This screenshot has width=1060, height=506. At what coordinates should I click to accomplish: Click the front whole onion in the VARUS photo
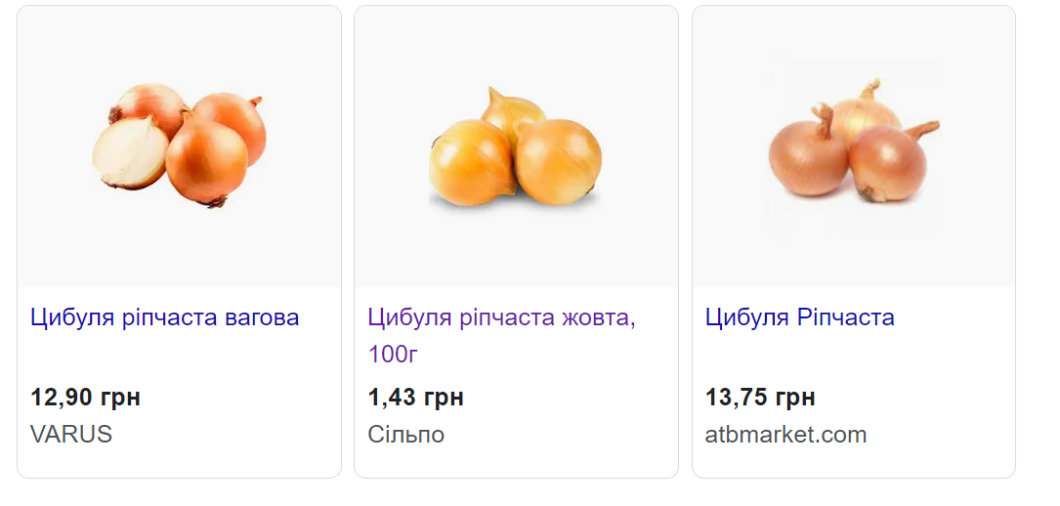[206, 161]
